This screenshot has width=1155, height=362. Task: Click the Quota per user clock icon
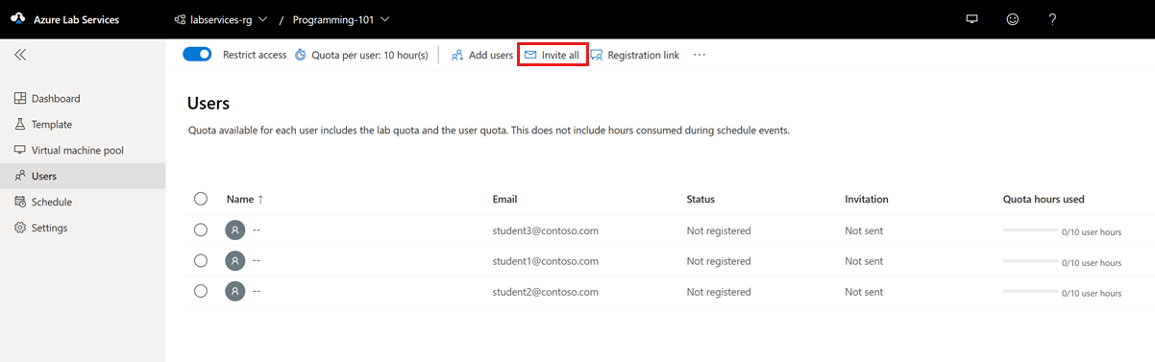[301, 56]
